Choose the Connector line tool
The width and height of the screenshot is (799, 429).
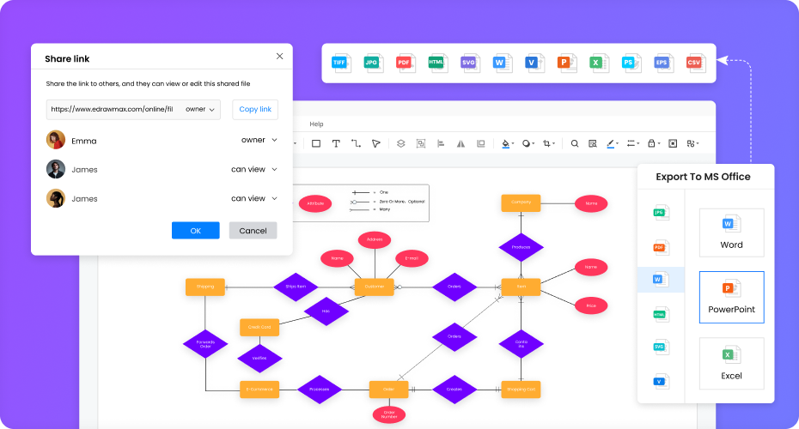[356, 144]
